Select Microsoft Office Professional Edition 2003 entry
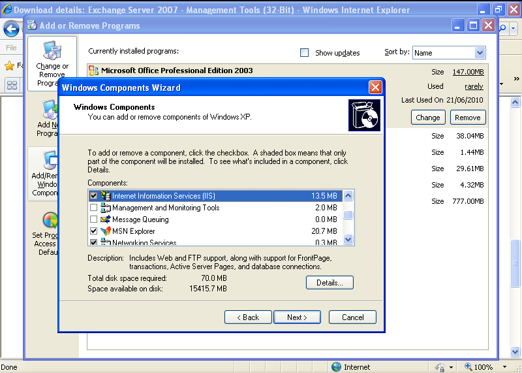 [177, 71]
